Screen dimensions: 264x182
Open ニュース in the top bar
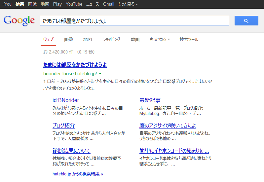pos(93,4)
